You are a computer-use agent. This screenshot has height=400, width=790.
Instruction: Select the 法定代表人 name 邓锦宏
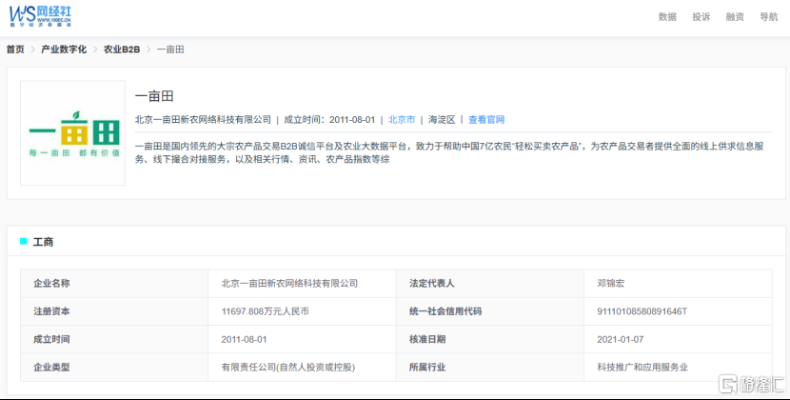coord(611,283)
